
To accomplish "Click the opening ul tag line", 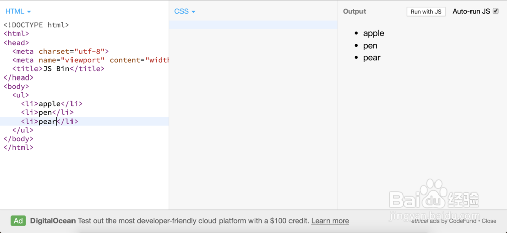I will (x=21, y=95).
